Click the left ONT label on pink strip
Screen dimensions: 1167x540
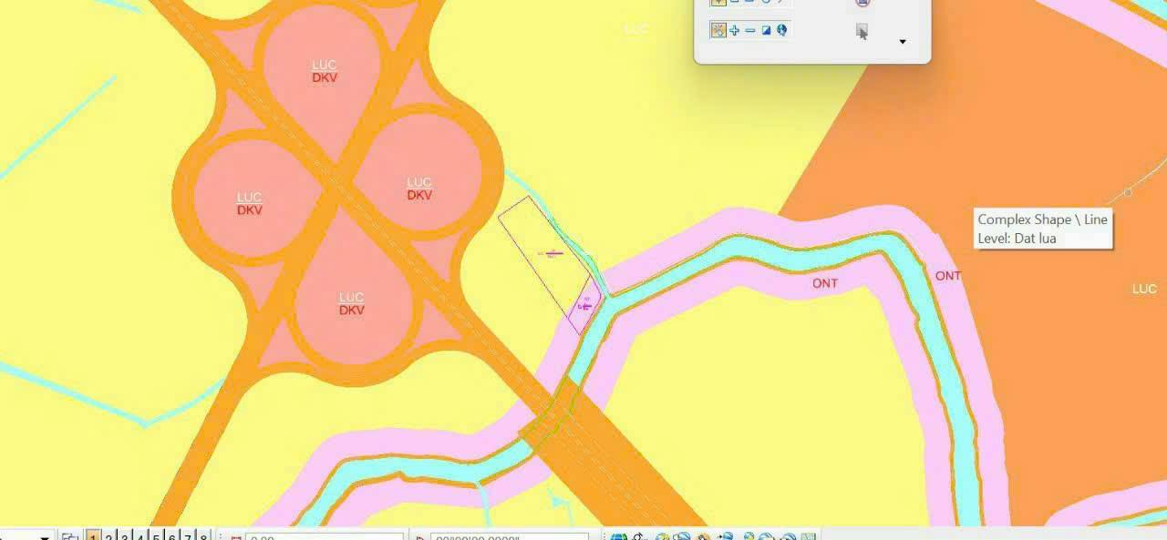click(824, 283)
